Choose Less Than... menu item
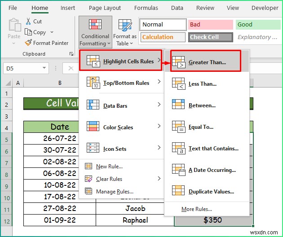 [207, 83]
